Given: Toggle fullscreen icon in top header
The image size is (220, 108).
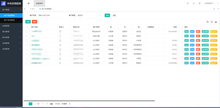Looking at the screenshot, I should point(200,3).
